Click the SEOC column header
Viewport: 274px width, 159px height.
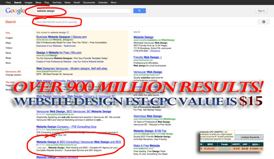pyautogui.click(x=210, y=144)
